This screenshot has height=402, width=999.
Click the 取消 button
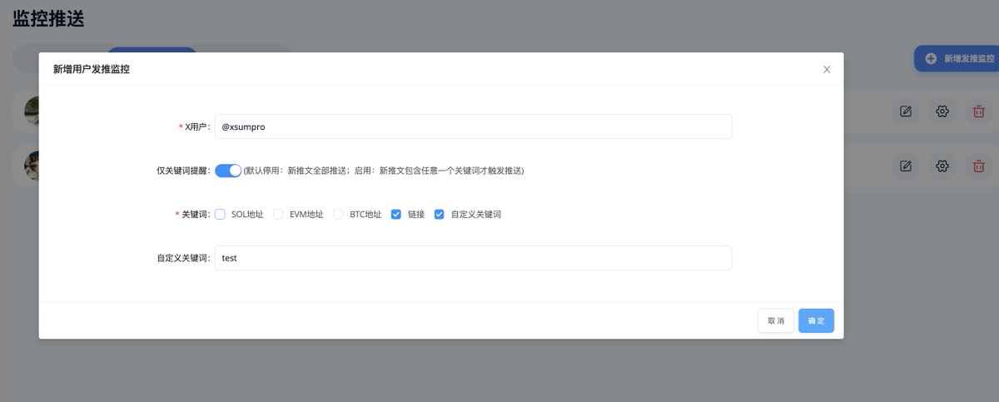click(x=776, y=320)
